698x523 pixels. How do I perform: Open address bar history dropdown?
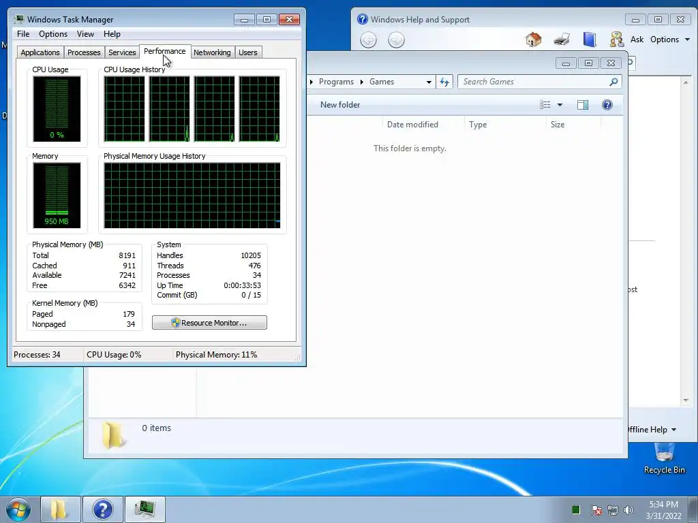coord(429,82)
